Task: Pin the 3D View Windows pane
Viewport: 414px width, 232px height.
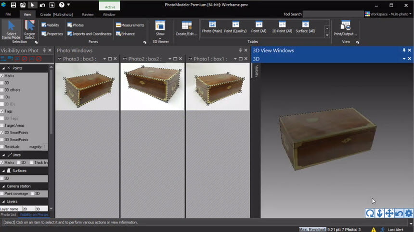Action: (x=404, y=50)
